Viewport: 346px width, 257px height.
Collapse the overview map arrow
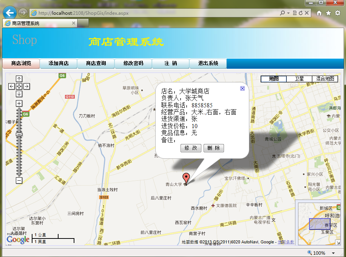338,242
